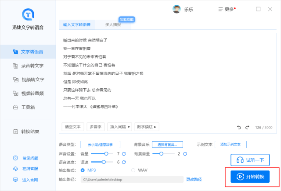
Task: Click the 多音字 button
Action: tap(96, 127)
